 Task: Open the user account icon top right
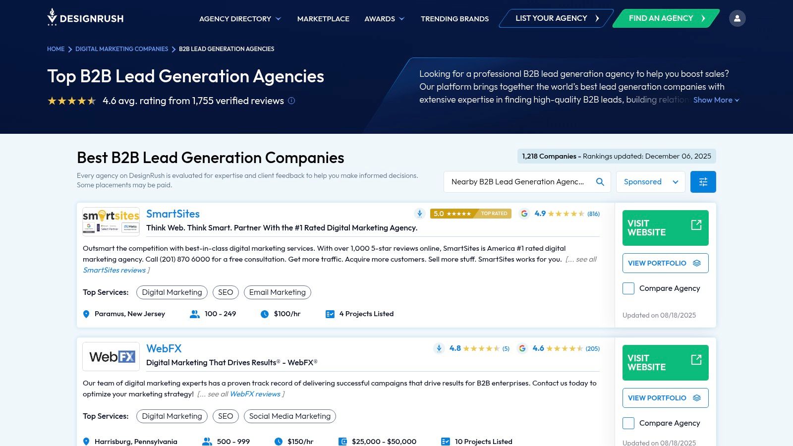[x=737, y=18]
